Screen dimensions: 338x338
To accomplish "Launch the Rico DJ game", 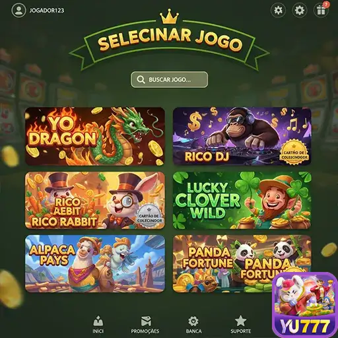I will [242, 136].
